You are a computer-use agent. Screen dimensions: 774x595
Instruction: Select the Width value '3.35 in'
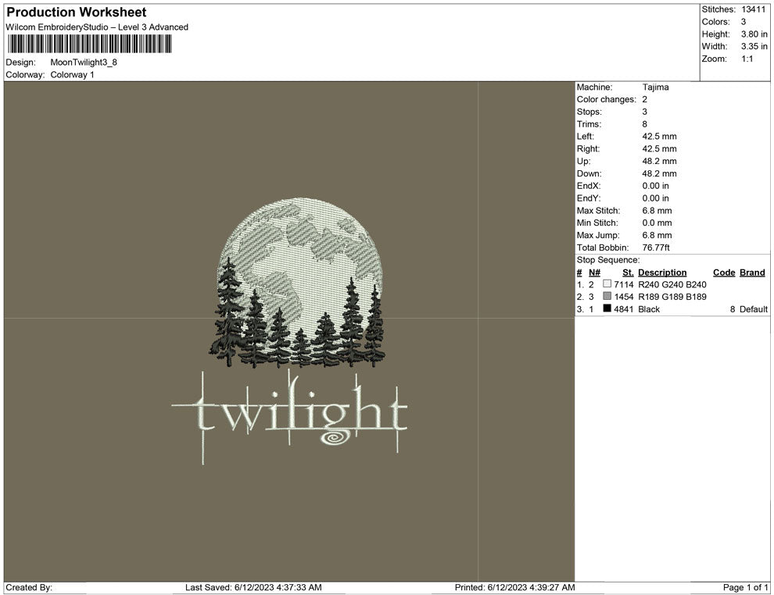[754, 46]
